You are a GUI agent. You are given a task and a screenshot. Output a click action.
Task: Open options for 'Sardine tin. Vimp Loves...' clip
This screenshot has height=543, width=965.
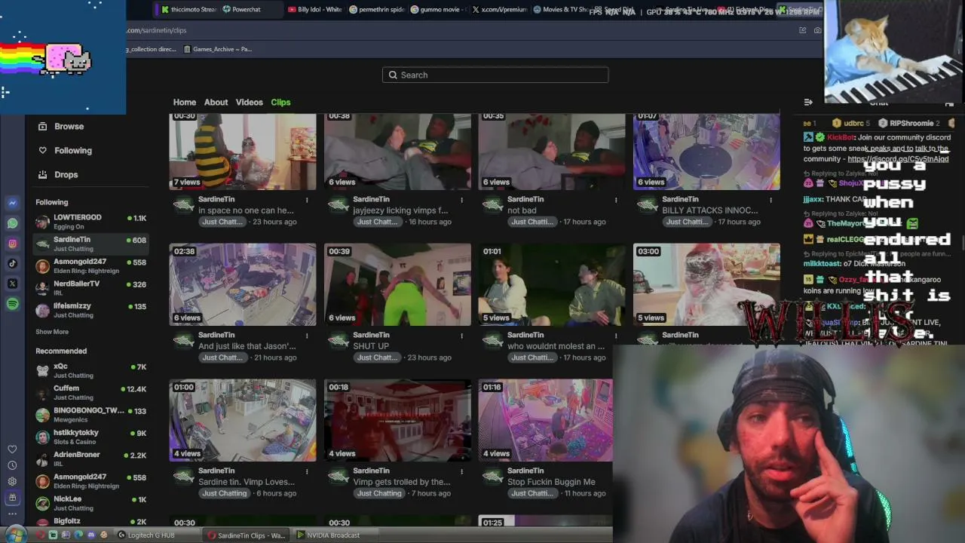click(307, 471)
